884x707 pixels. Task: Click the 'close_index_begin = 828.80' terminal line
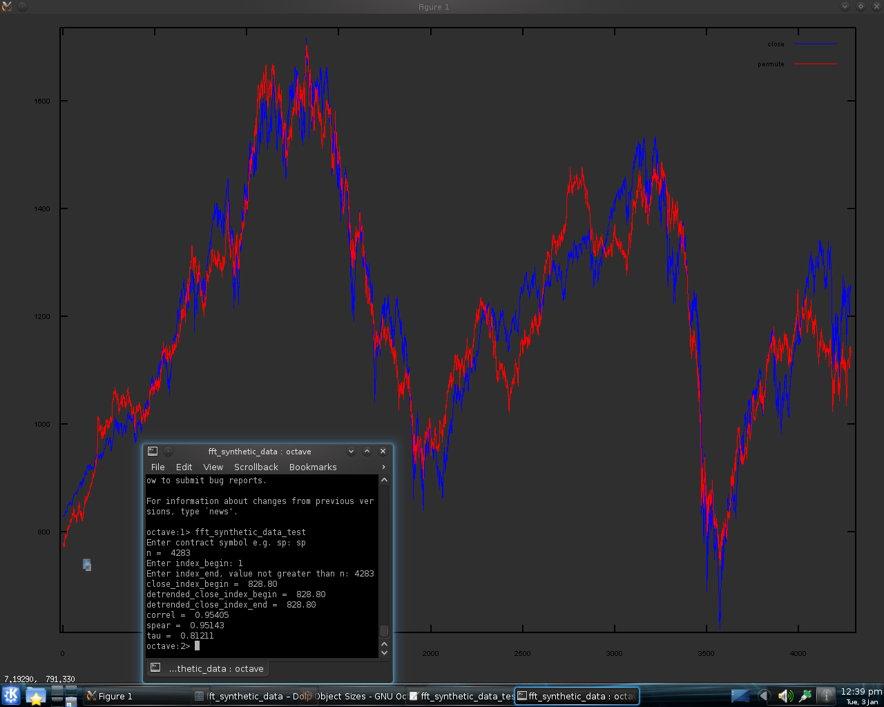pos(212,584)
